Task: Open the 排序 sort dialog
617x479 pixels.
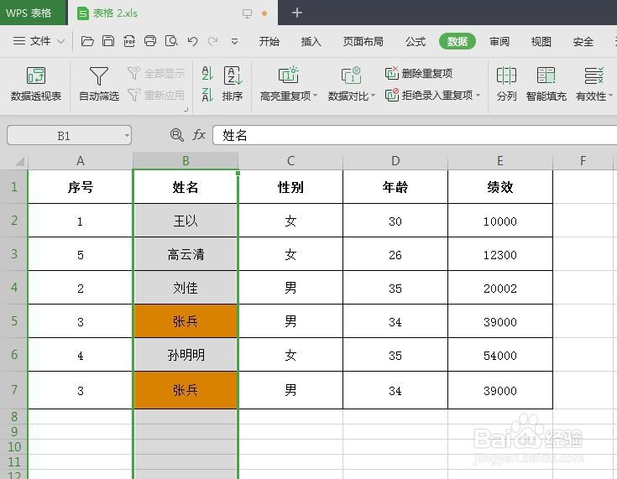Action: tap(233, 84)
